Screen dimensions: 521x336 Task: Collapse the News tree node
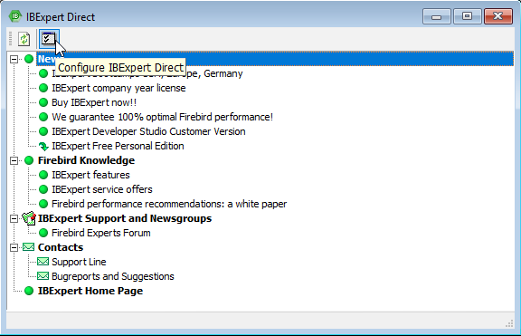tap(14, 59)
